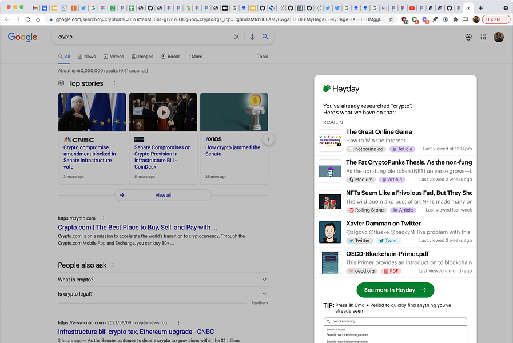Open People also ask three-dot options

[114, 265]
